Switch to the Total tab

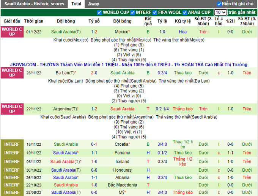76,4
